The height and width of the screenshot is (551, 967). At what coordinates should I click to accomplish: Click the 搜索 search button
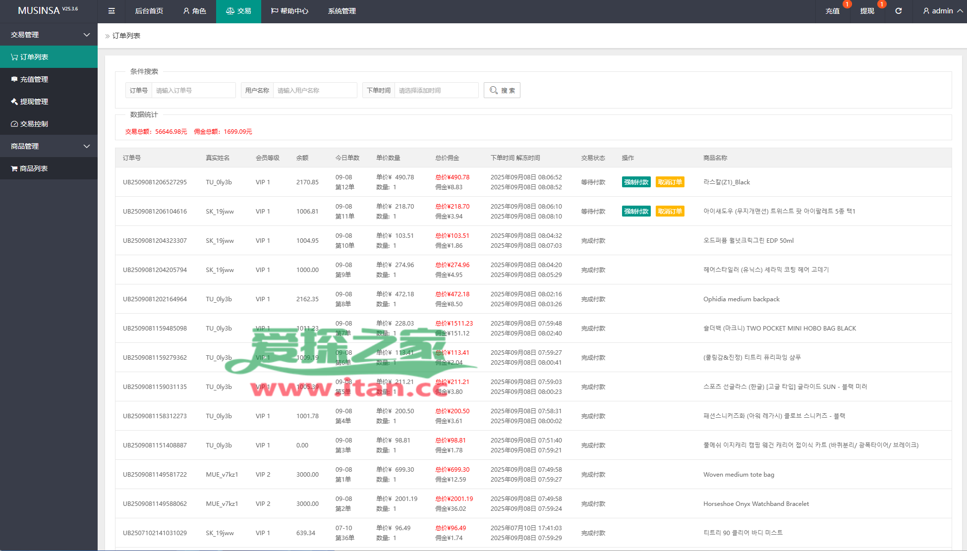[502, 90]
